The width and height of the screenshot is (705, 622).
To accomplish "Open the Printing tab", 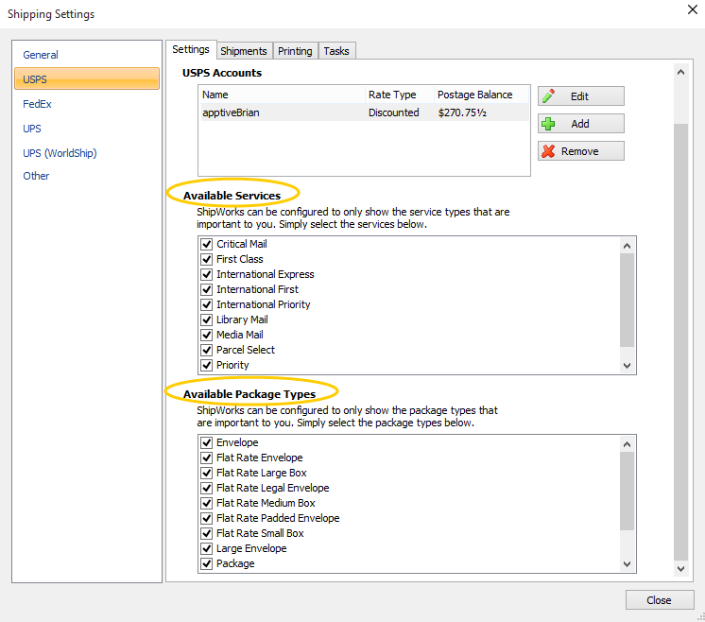I will pyautogui.click(x=295, y=51).
